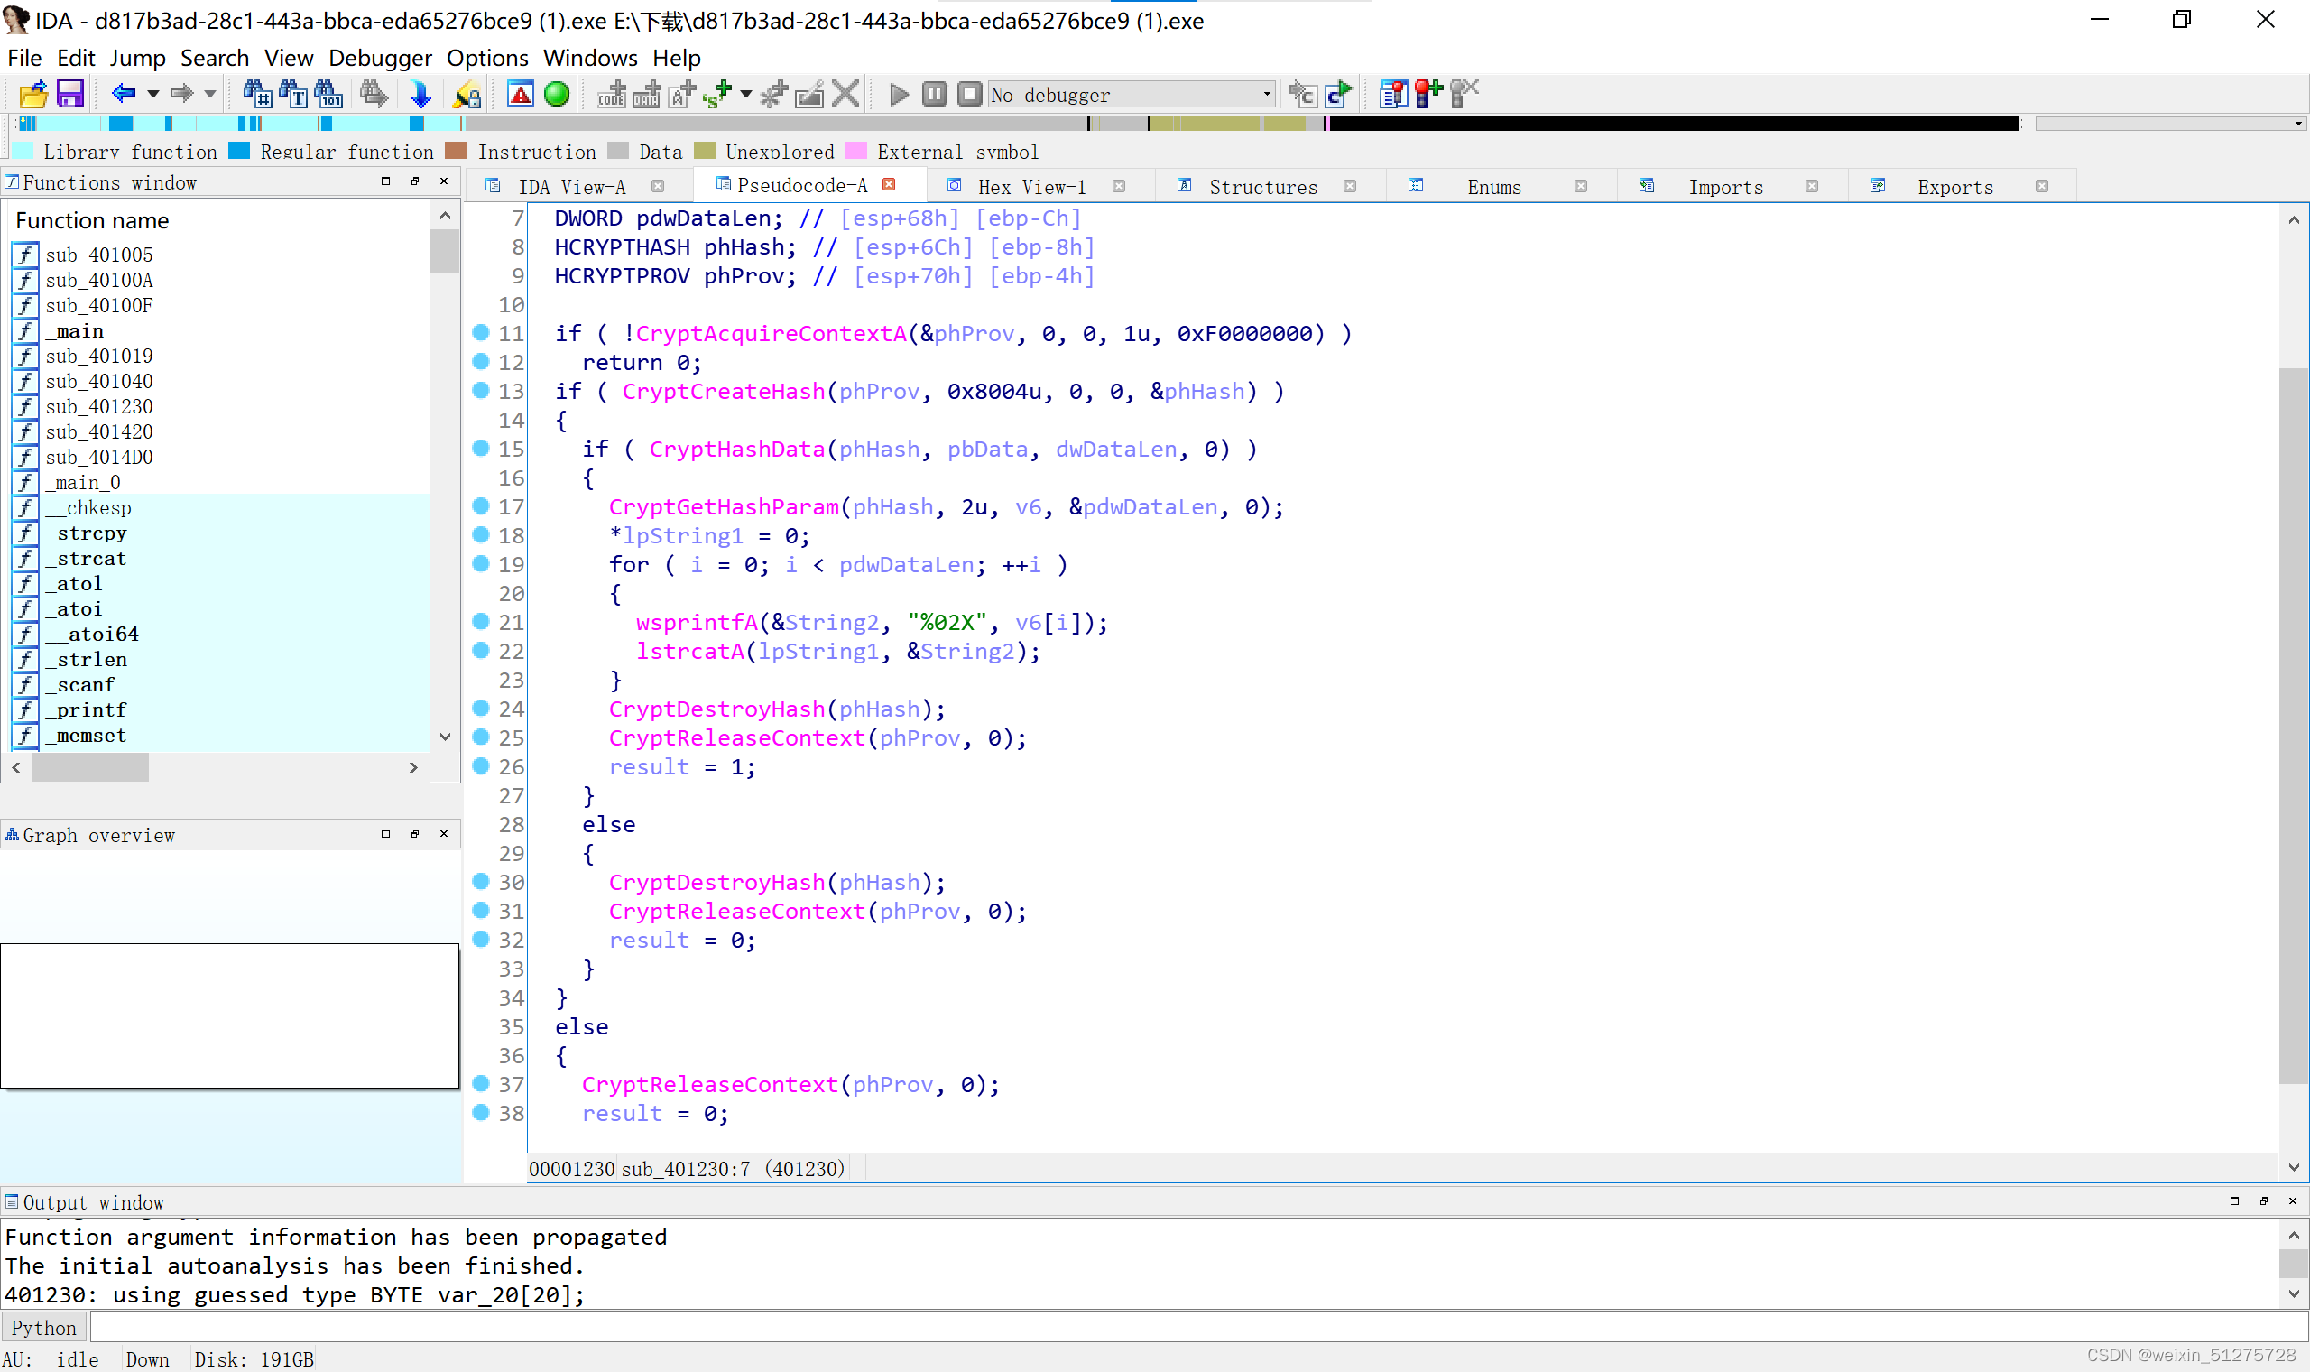This screenshot has height=1372, width=2310.
Task: Click the Save database floppy icon
Action: 70,94
